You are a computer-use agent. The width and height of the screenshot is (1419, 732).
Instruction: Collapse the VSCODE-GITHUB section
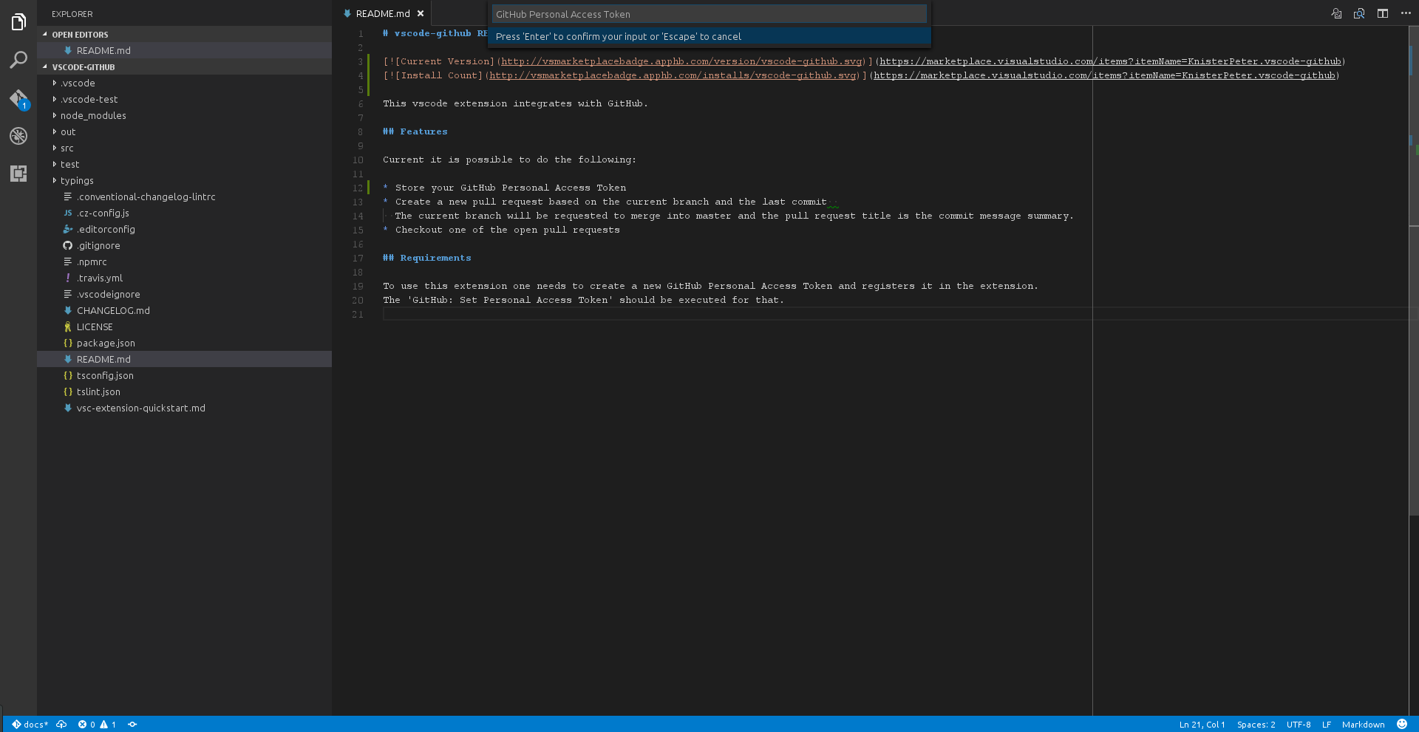click(185, 66)
